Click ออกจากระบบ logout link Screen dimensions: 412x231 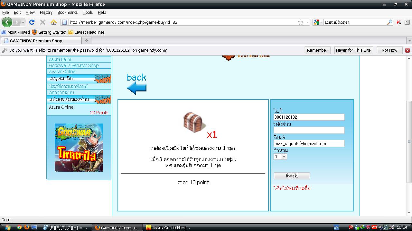[61, 92]
